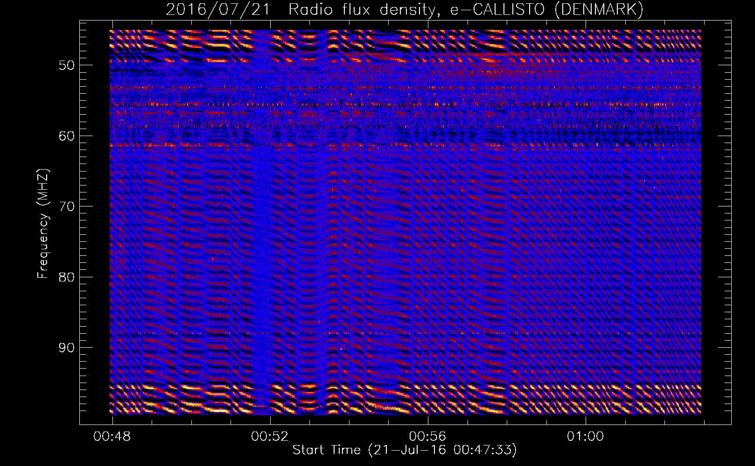755x466 pixels.
Task: Click the 00:56 time tick label
Action: 427,437
